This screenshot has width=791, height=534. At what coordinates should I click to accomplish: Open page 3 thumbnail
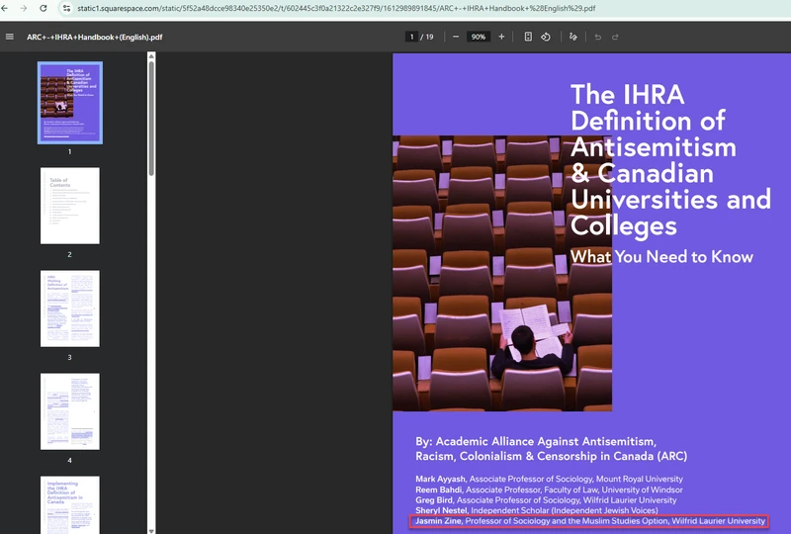(70, 309)
